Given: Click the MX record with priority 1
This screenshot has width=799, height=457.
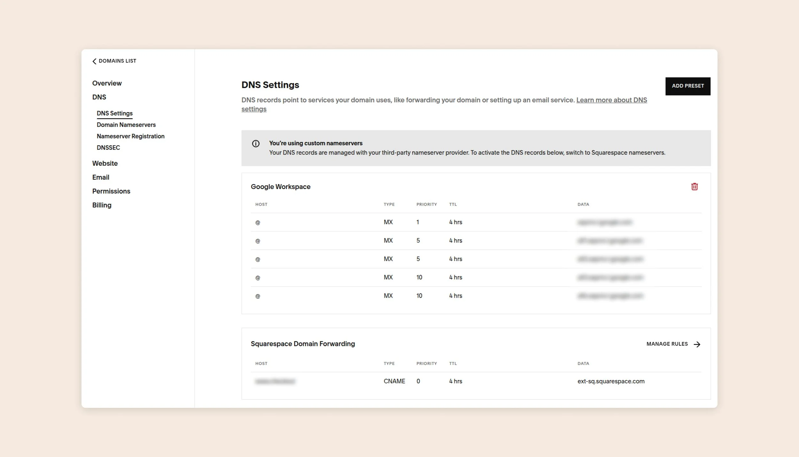Looking at the screenshot, I should tap(389, 222).
